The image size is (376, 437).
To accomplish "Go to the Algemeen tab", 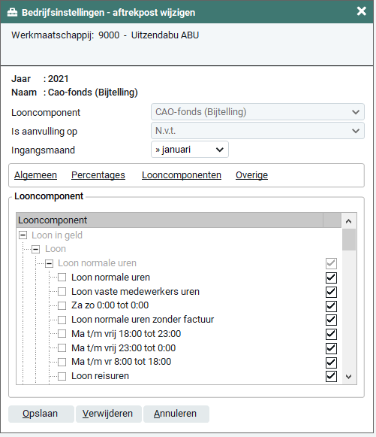I will click(35, 175).
